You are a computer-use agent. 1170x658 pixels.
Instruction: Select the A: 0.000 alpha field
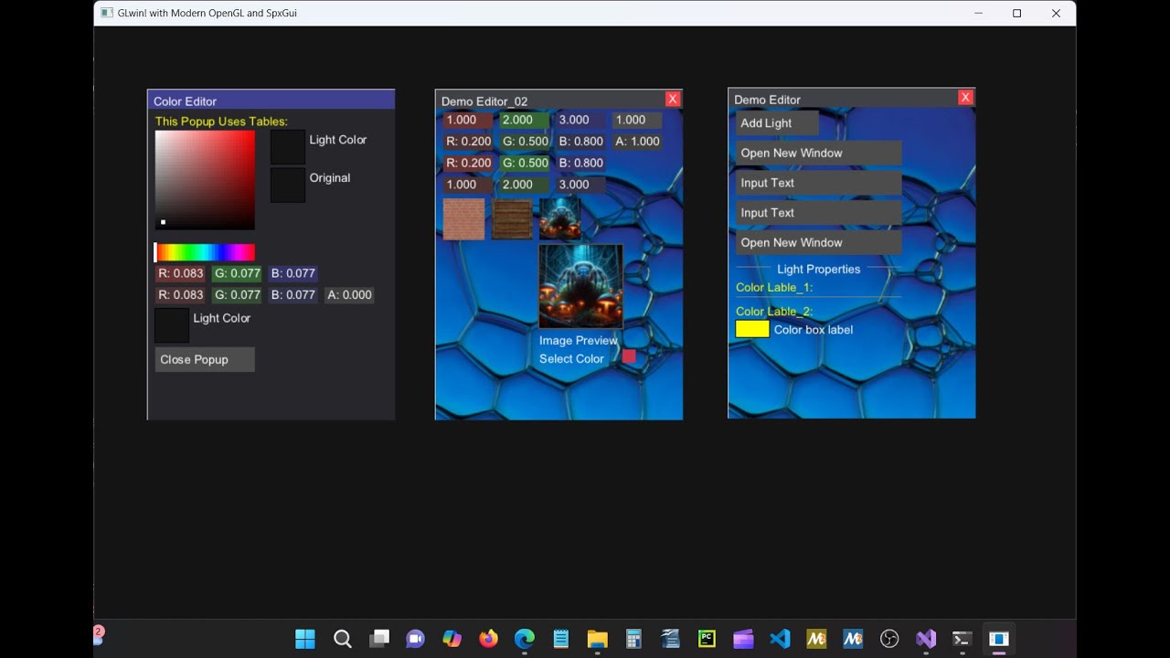click(x=349, y=294)
